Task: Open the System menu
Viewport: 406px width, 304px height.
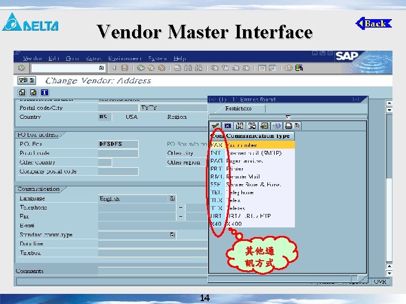Action: click(158, 59)
